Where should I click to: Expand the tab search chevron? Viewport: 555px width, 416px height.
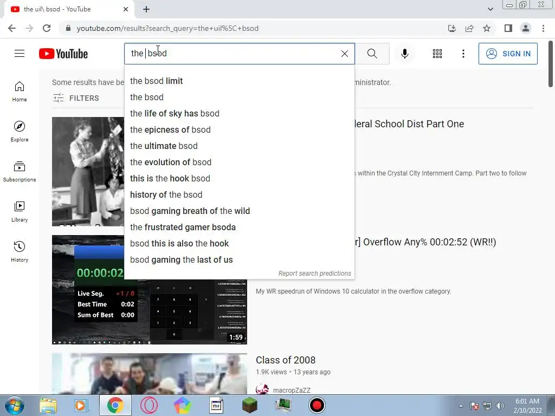click(x=490, y=9)
